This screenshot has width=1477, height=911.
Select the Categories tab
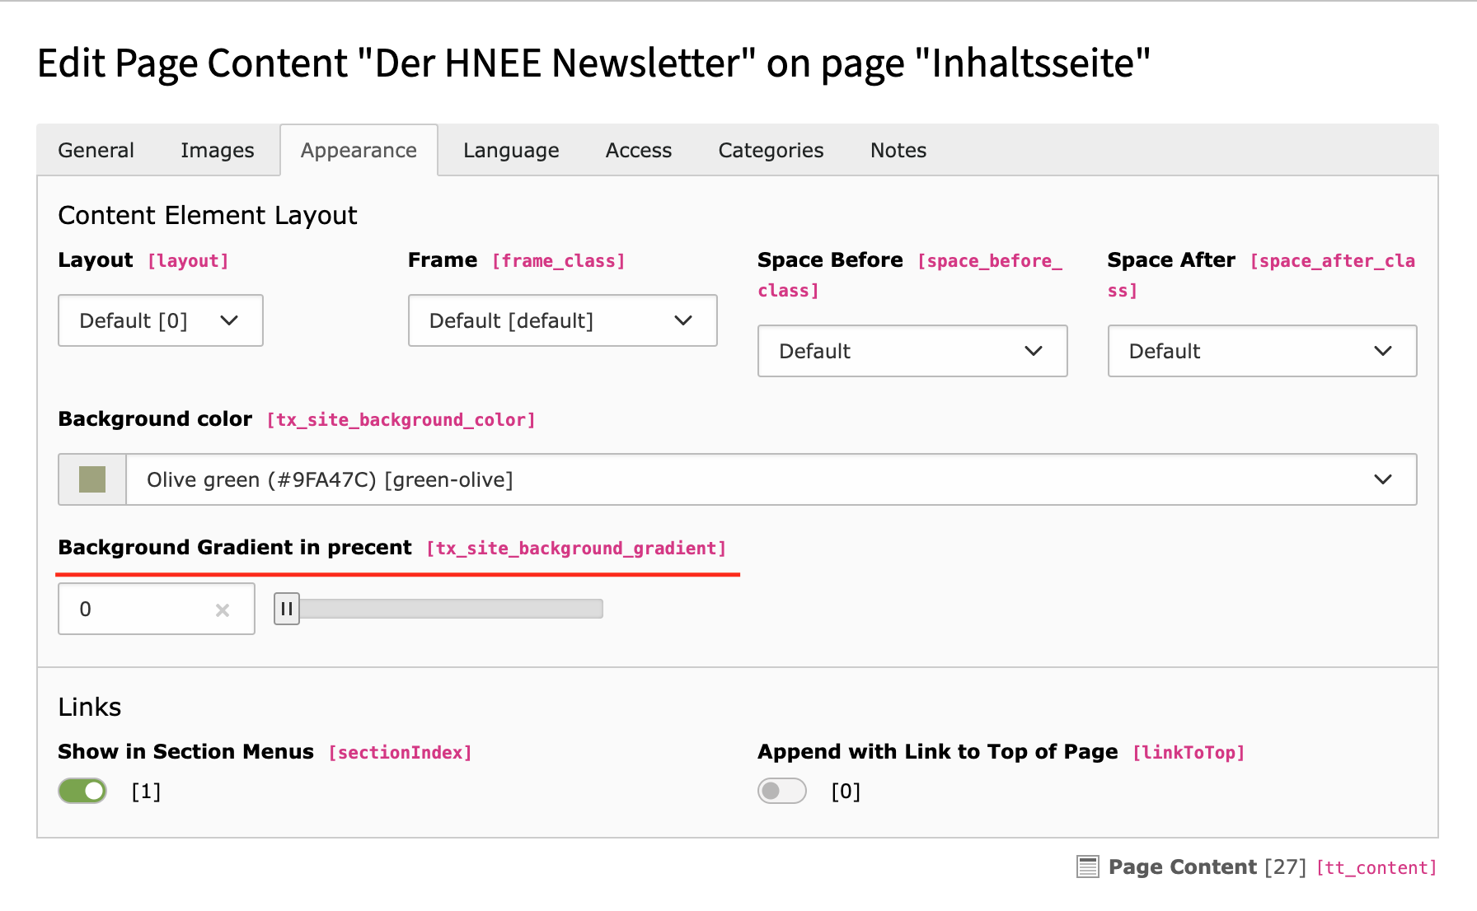tap(771, 150)
